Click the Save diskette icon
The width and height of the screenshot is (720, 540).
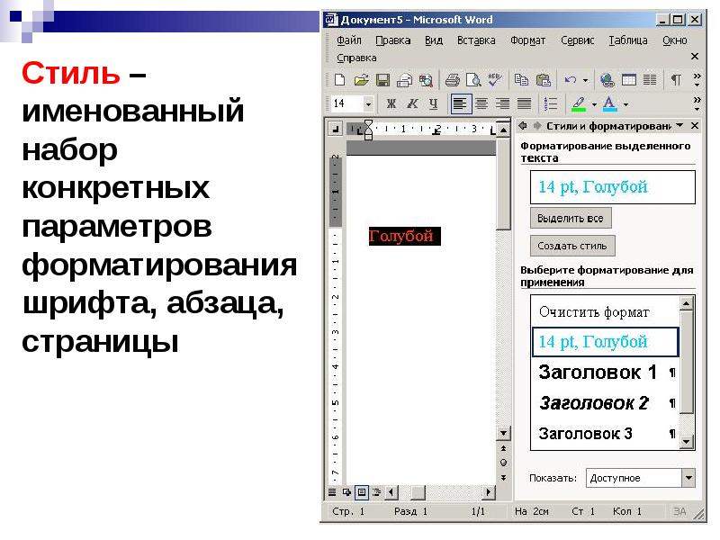point(382,80)
